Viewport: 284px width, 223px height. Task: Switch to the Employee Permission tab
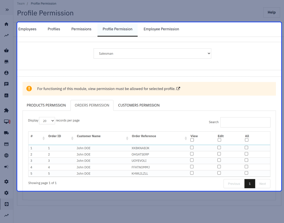pyautogui.click(x=161, y=29)
